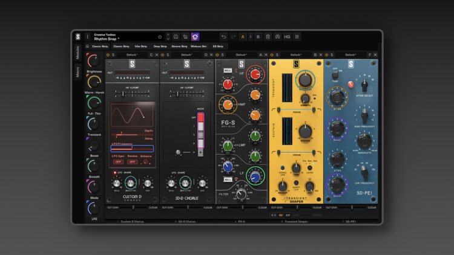Screen dimensions: 454x255
Task: Click the Brightness macro knob
Action: 93,60
